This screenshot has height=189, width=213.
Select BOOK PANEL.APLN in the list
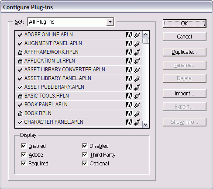(x=79, y=105)
